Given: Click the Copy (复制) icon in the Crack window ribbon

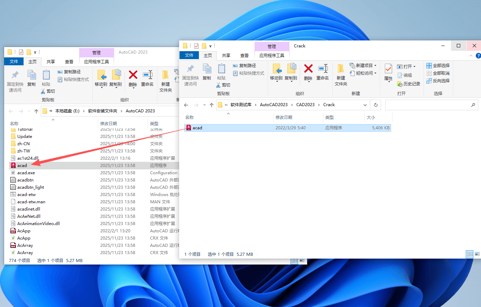Looking at the screenshot, I should click(x=207, y=74).
